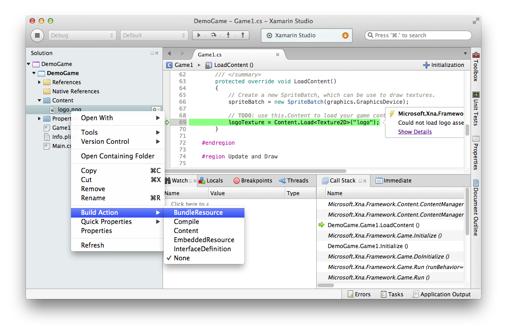The height and width of the screenshot is (335, 507).
Task: Open the Tools submenu
Action: pos(118,132)
